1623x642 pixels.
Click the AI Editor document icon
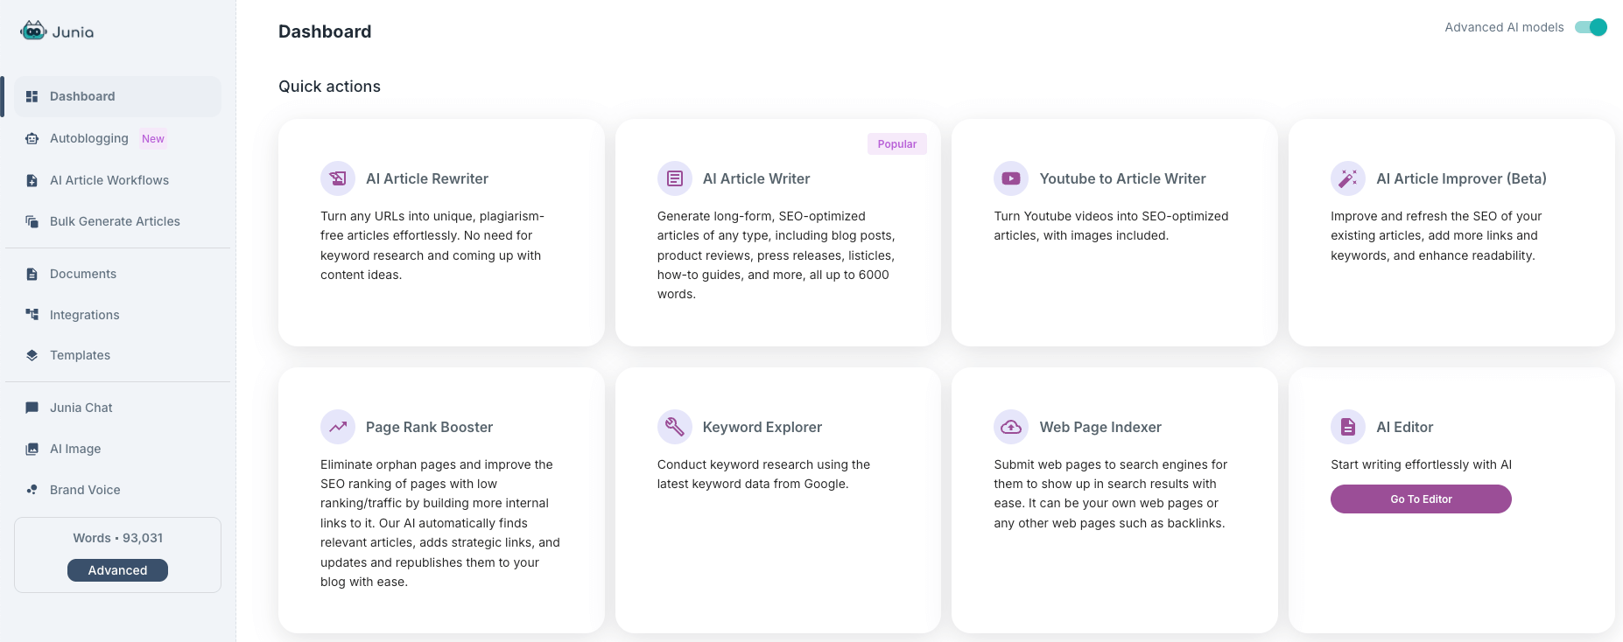coord(1348,427)
